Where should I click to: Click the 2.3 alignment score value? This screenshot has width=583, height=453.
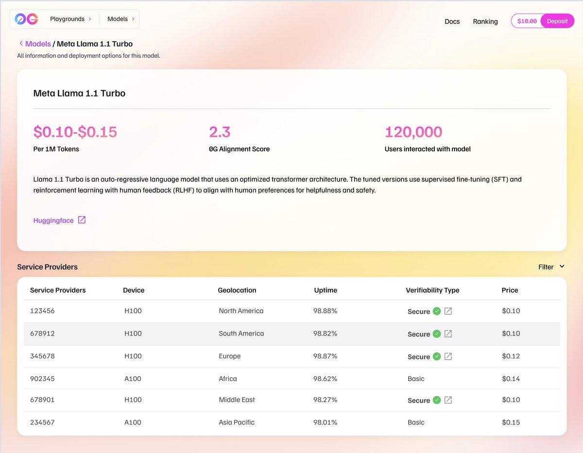(x=220, y=132)
